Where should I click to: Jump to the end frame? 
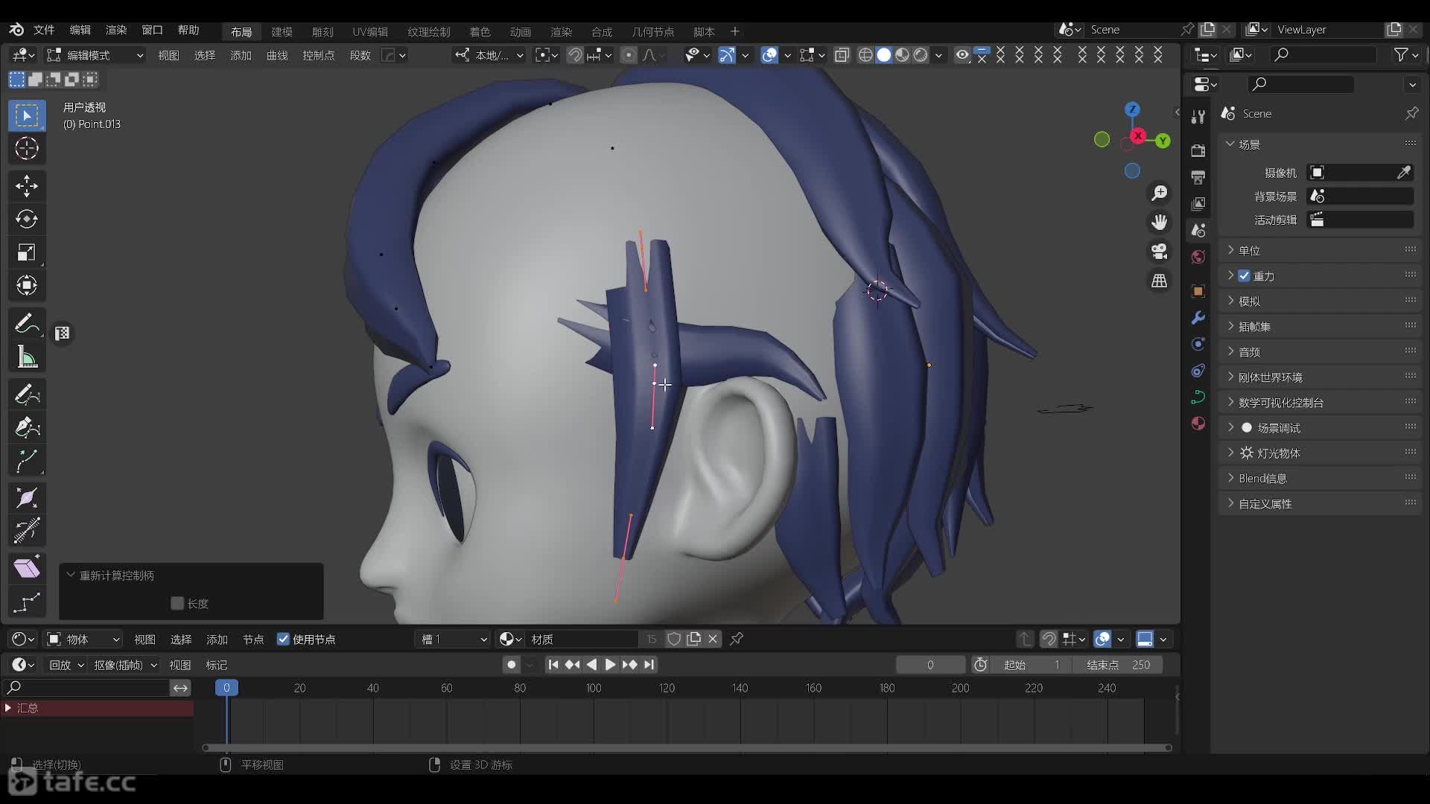(649, 665)
